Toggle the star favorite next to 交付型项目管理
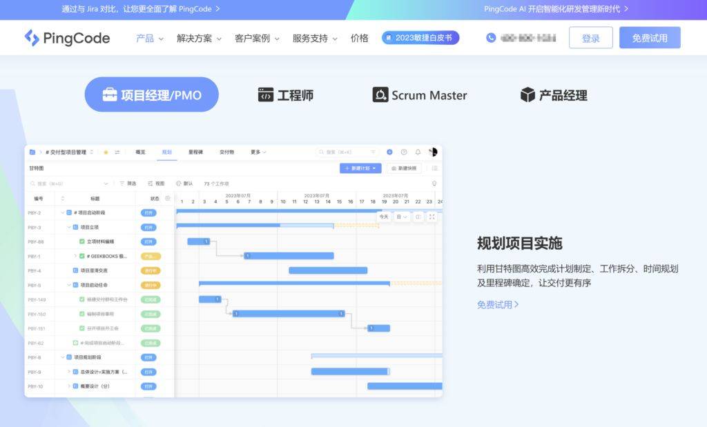707x427 pixels. 106,152
